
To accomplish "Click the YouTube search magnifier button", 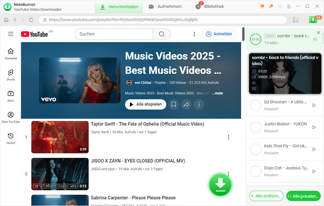I will [162, 34].
